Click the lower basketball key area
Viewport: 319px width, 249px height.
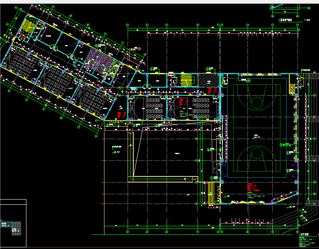point(257,159)
